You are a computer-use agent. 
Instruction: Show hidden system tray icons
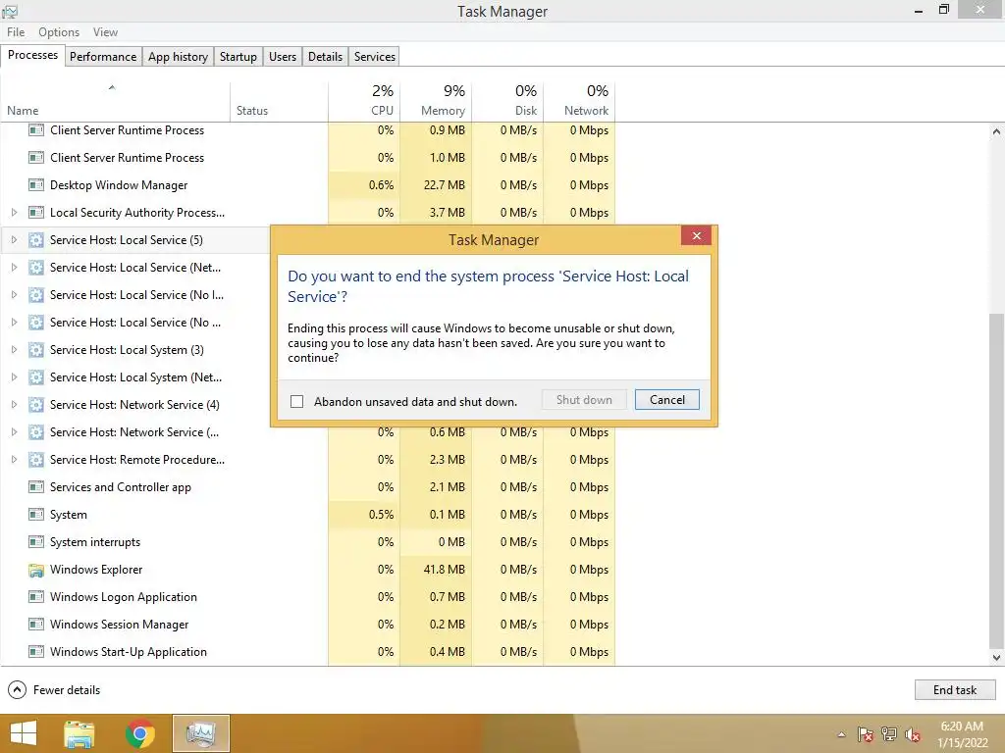click(841, 734)
